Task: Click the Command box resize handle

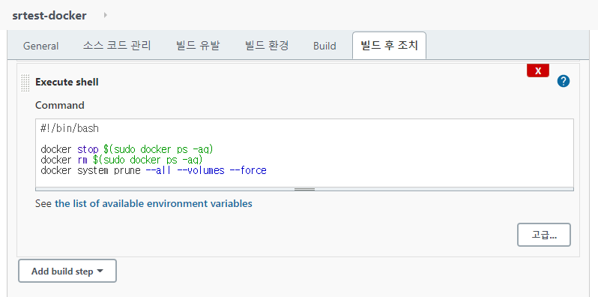Action: (304, 189)
